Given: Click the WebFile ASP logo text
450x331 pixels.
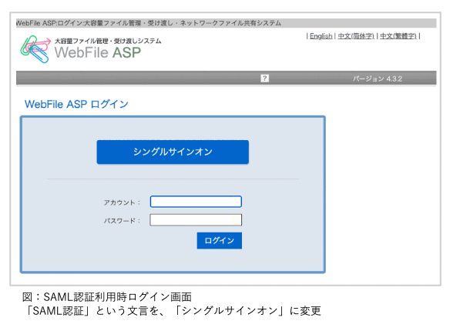Looking at the screenshot, I should click(x=98, y=52).
